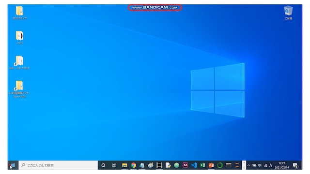Launch Google Chrome from the taskbar
The width and height of the screenshot is (310, 174).
point(134,165)
